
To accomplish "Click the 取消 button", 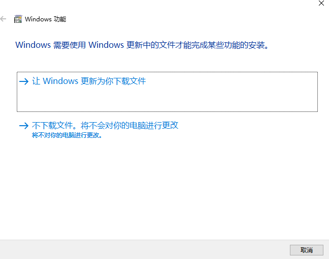I will pyautogui.click(x=307, y=250).
